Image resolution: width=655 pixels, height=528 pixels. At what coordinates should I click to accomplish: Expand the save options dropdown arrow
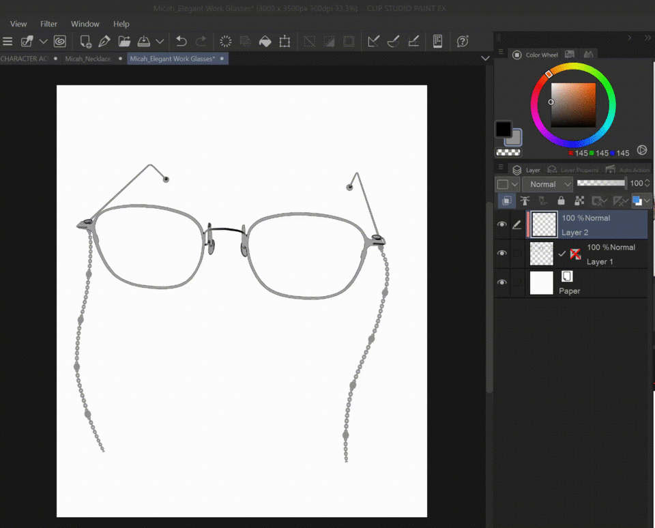(160, 42)
